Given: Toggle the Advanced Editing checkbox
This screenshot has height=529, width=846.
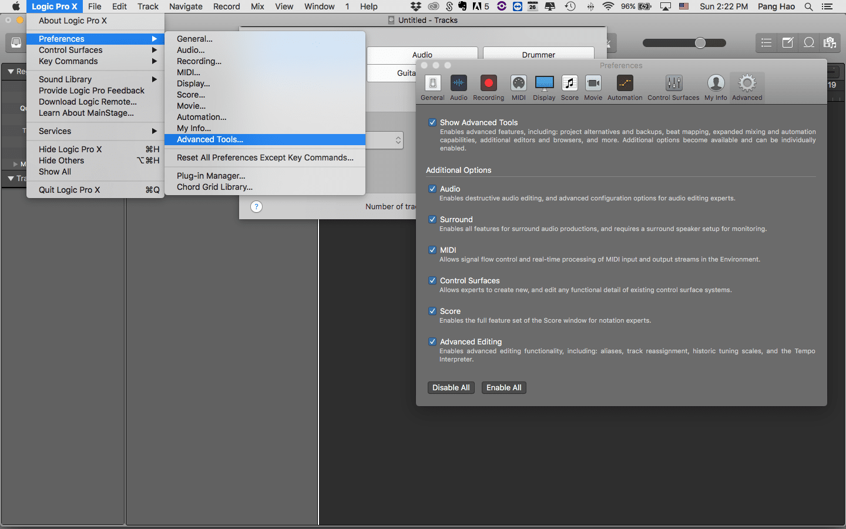Looking at the screenshot, I should coord(432,341).
